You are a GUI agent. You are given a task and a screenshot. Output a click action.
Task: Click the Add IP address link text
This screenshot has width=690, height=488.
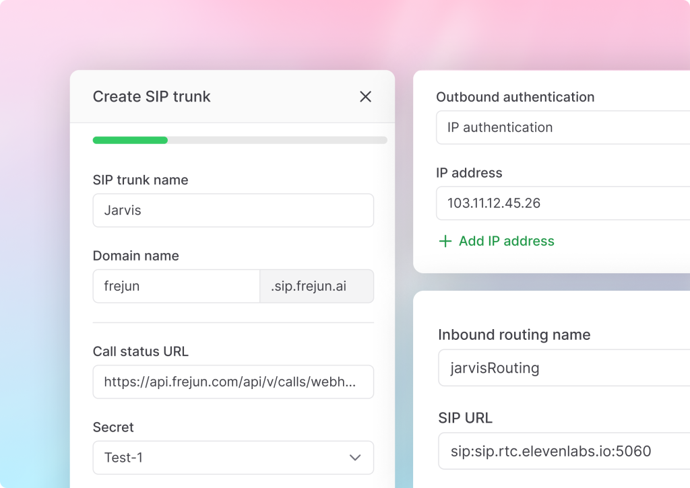pos(506,242)
